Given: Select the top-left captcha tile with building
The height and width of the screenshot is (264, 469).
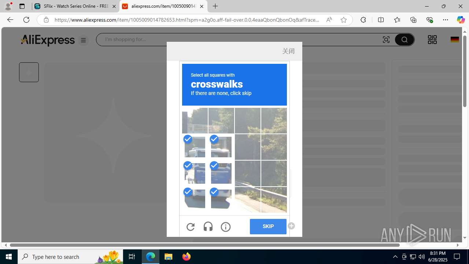Looking at the screenshot, I should (195, 121).
